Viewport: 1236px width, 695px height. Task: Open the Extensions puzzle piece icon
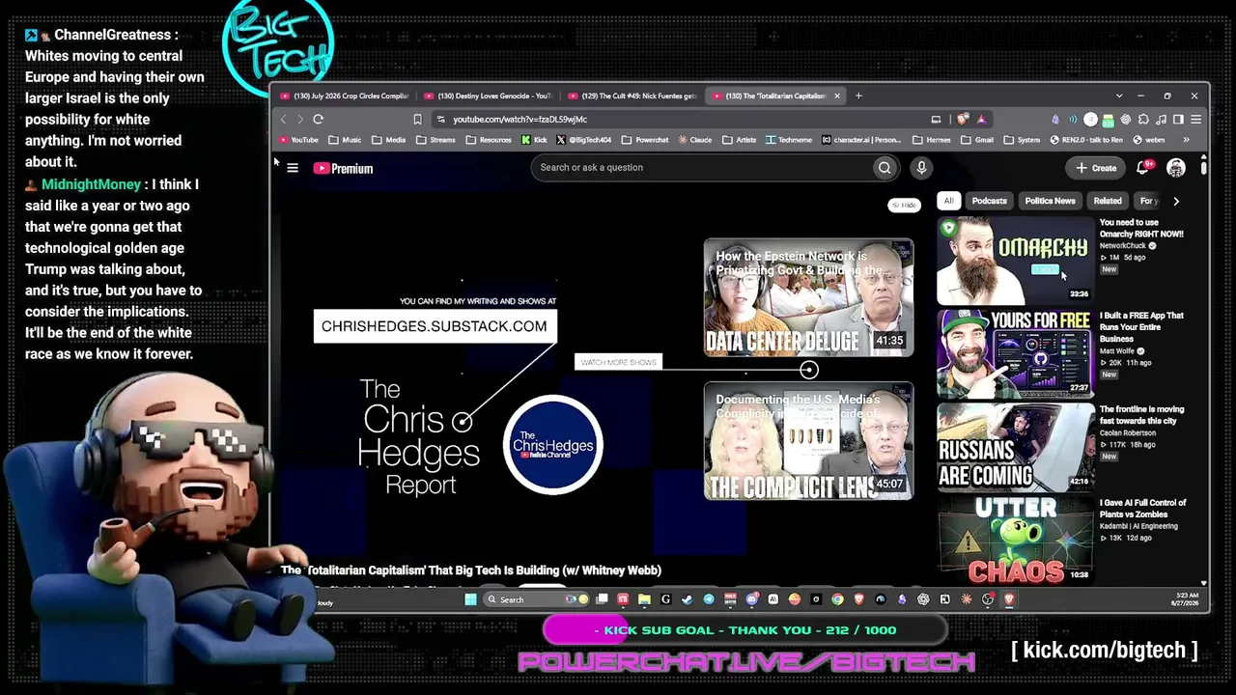[1143, 119]
